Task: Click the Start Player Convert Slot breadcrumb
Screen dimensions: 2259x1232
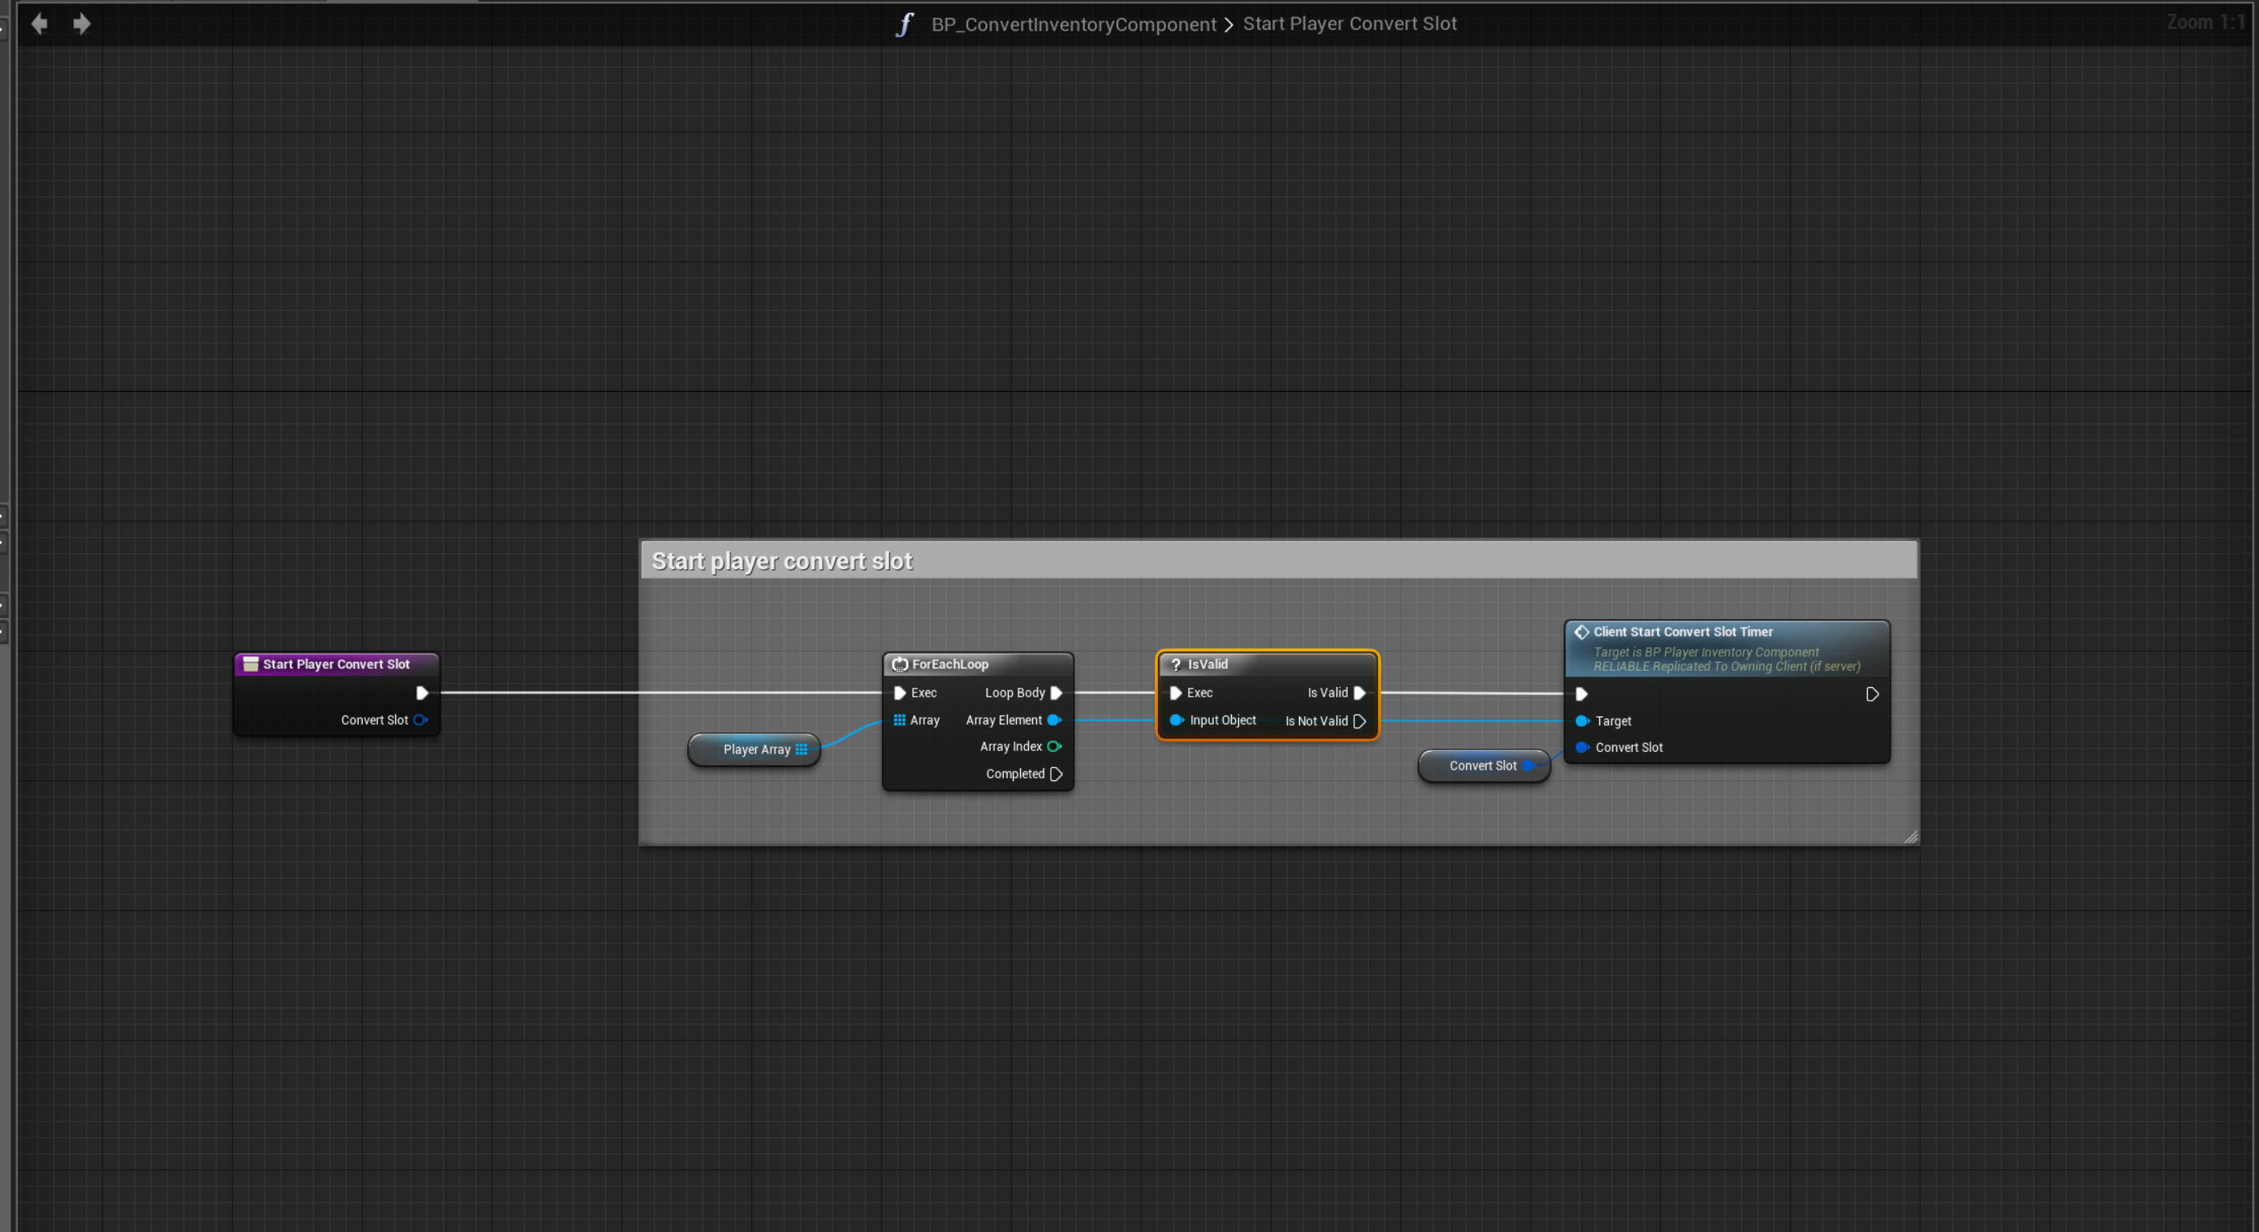Action: click(x=1349, y=24)
